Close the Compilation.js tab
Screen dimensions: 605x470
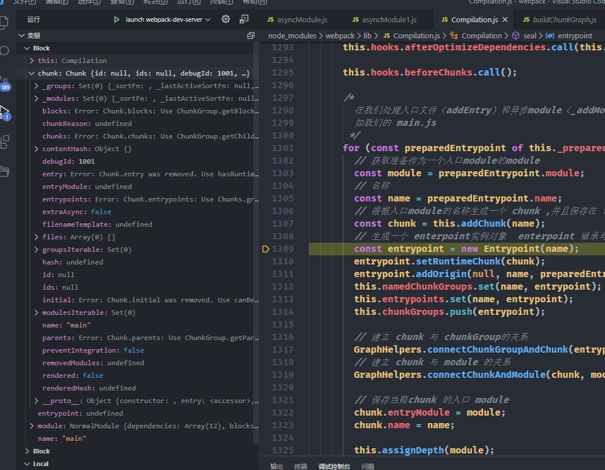pyautogui.click(x=505, y=19)
